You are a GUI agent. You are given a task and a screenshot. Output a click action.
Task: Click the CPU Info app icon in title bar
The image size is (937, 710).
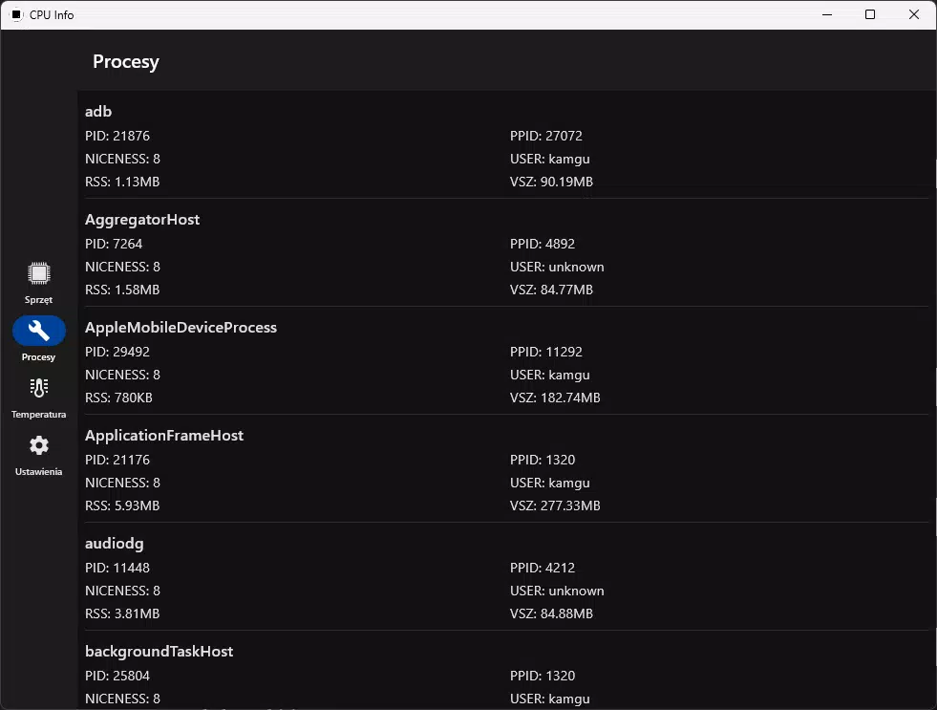(x=17, y=14)
